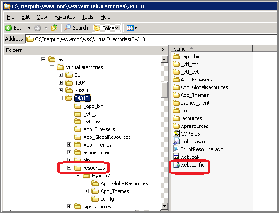The width and height of the screenshot is (279, 213).
Task: Expand aspnet_client in folder tree
Action: click(69, 152)
